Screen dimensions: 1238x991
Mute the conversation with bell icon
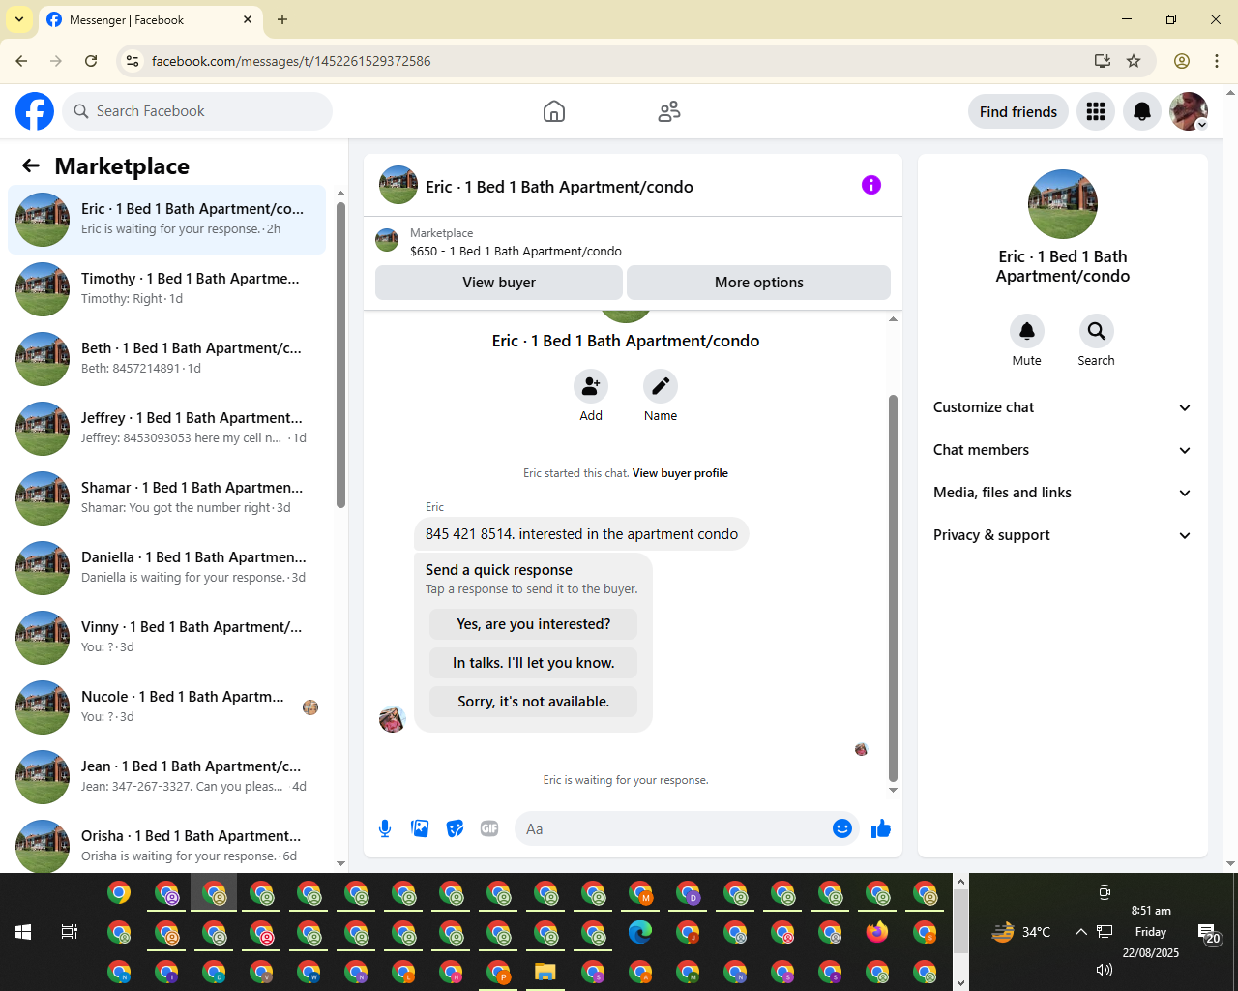1027,331
